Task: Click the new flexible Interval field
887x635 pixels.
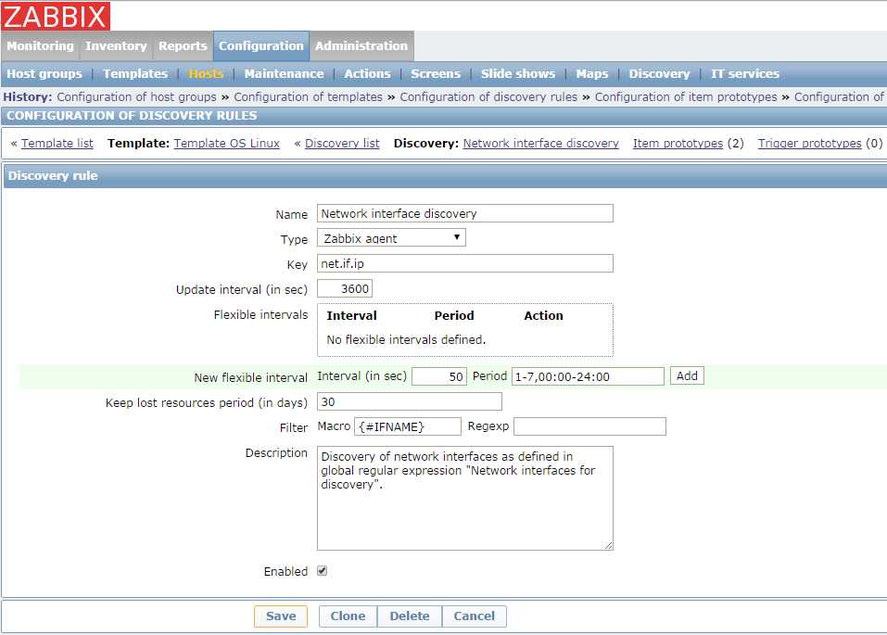Action: [x=439, y=376]
